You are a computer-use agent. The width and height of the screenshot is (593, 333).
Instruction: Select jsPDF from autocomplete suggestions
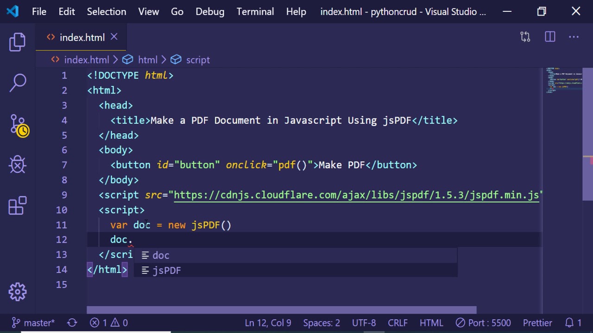167,271
